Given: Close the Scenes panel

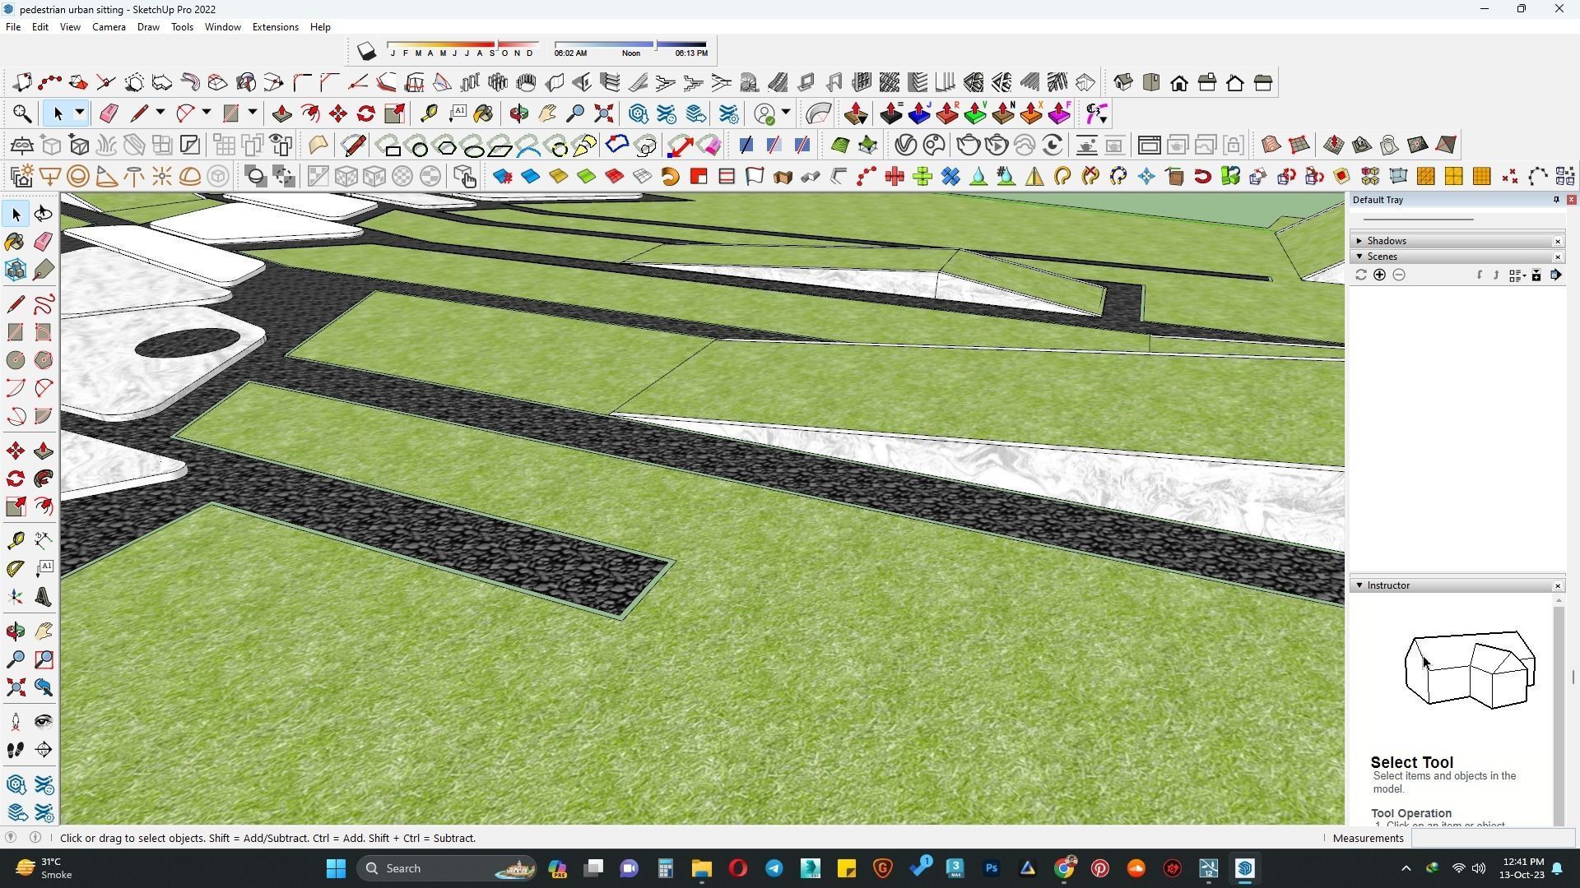Looking at the screenshot, I should [1558, 257].
